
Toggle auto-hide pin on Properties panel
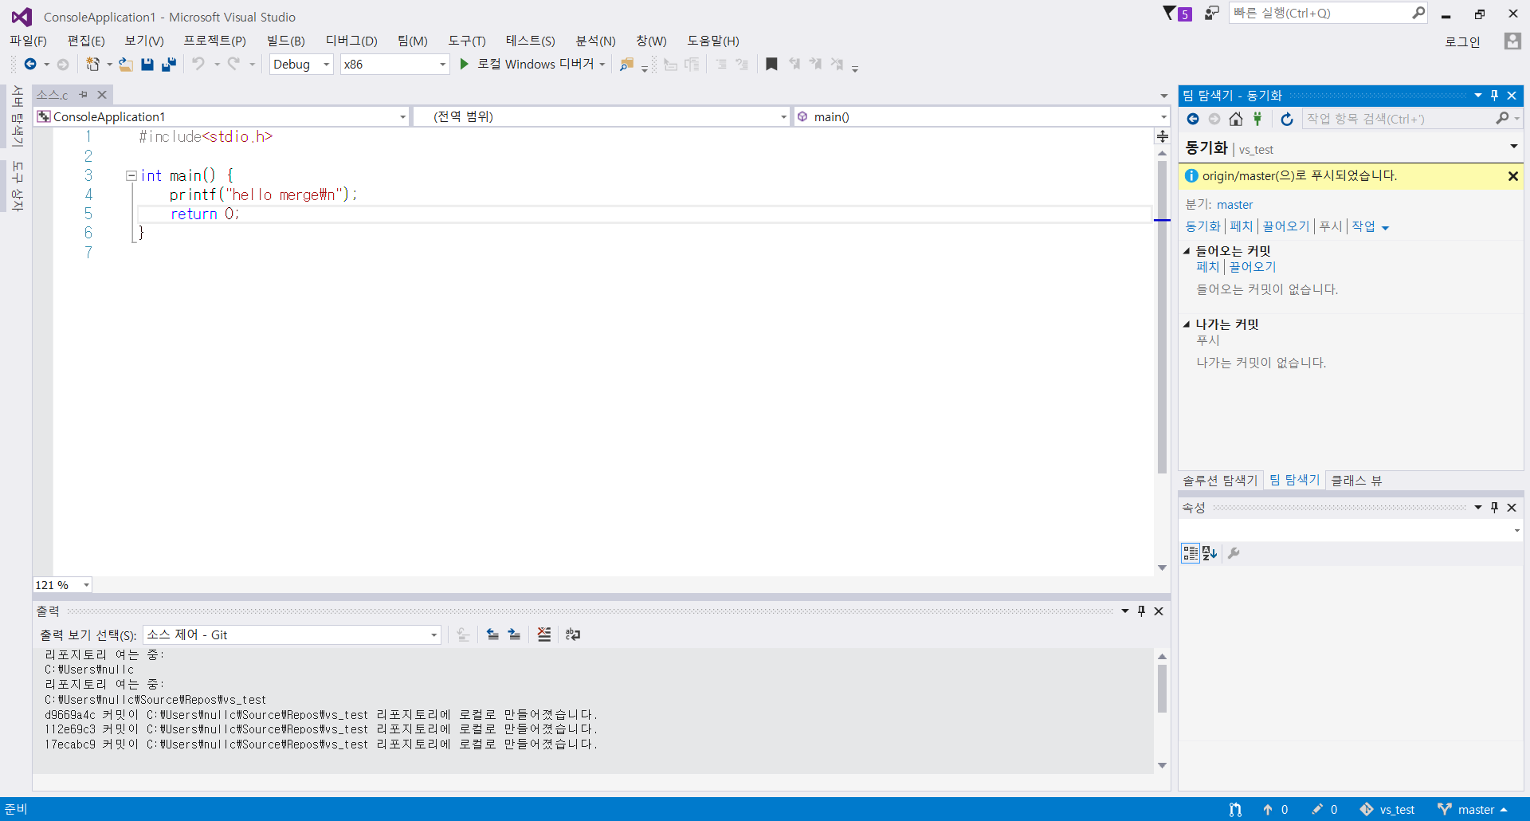pos(1494,508)
